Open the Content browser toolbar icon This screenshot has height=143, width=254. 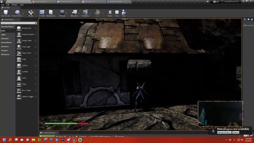coord(42,12)
